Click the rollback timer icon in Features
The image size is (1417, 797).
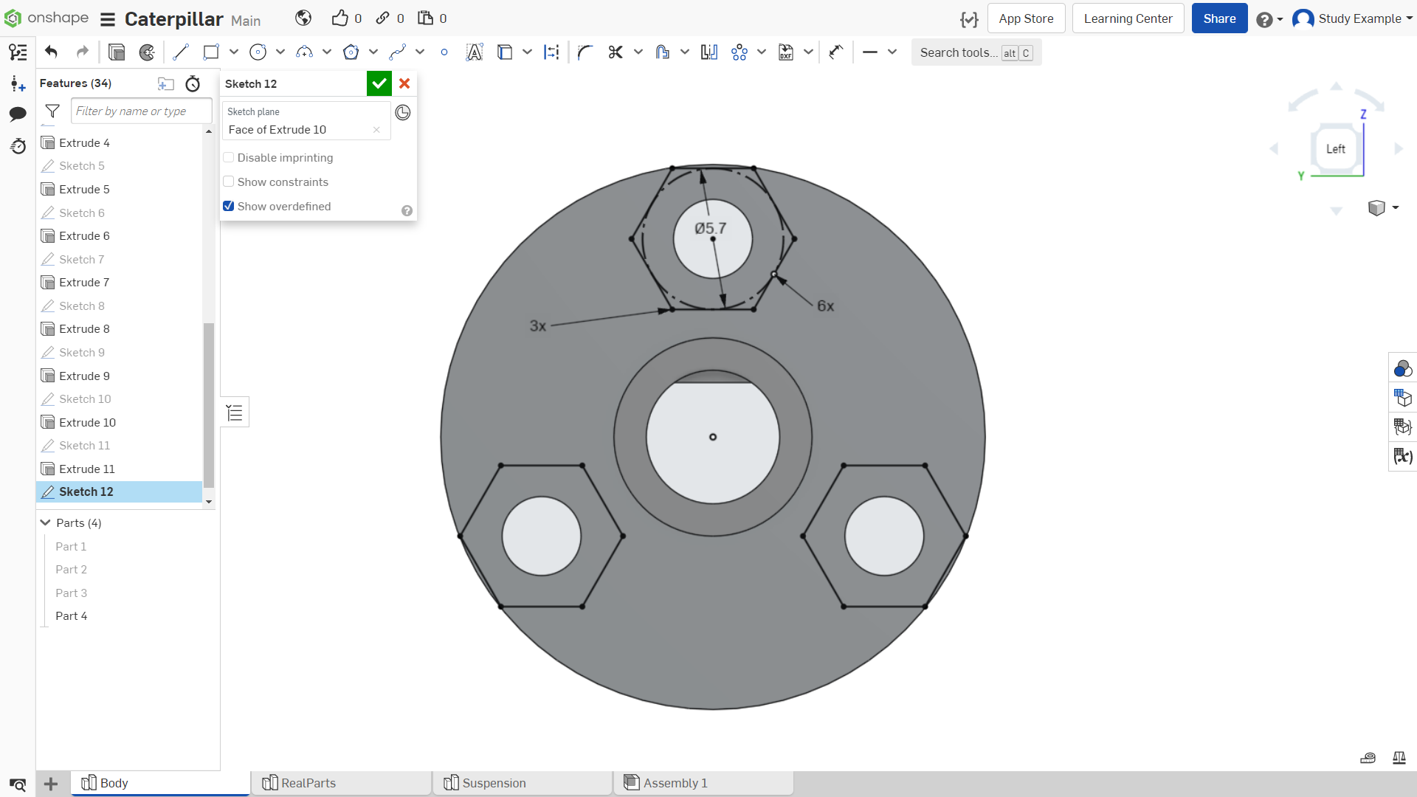[x=193, y=83]
